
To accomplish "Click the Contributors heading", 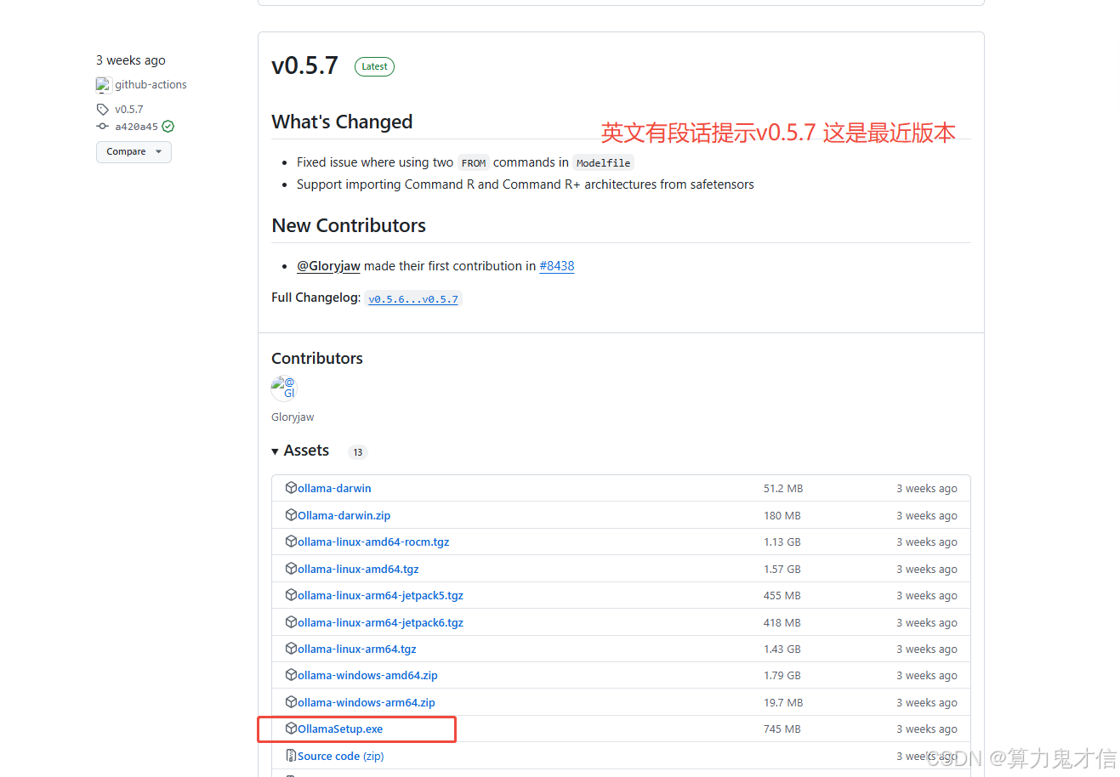I will pos(317,358).
